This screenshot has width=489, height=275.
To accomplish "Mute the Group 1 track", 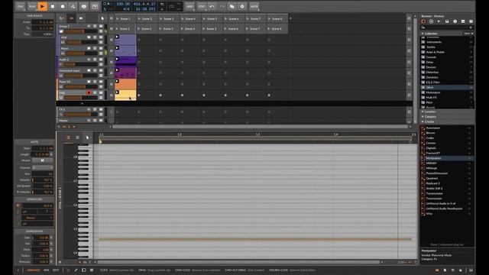I will (x=101, y=26).
